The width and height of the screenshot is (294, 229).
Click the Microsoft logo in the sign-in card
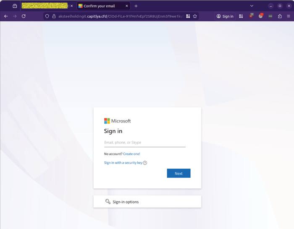(117, 121)
